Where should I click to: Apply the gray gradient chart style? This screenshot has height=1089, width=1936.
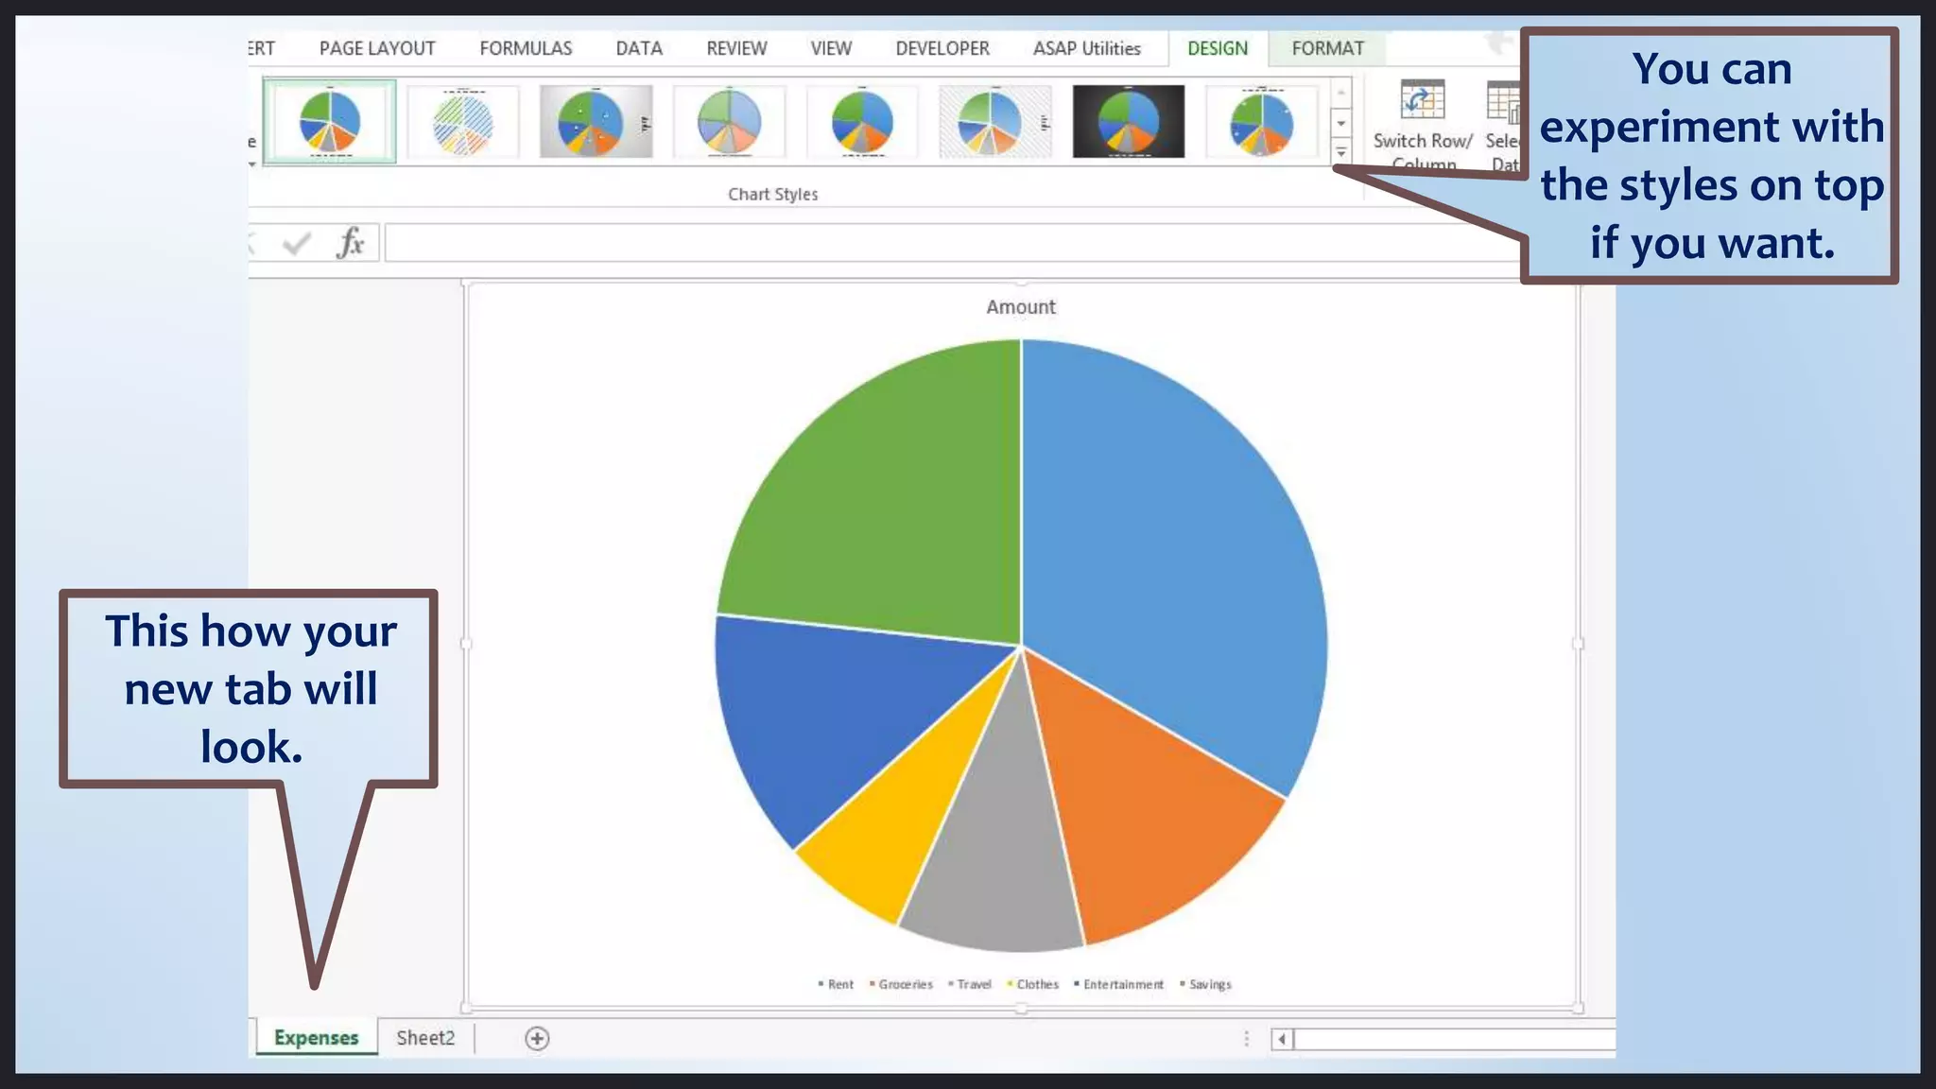coord(596,122)
